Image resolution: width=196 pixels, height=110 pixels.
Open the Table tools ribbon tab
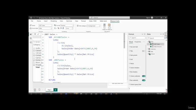coord(103,21)
